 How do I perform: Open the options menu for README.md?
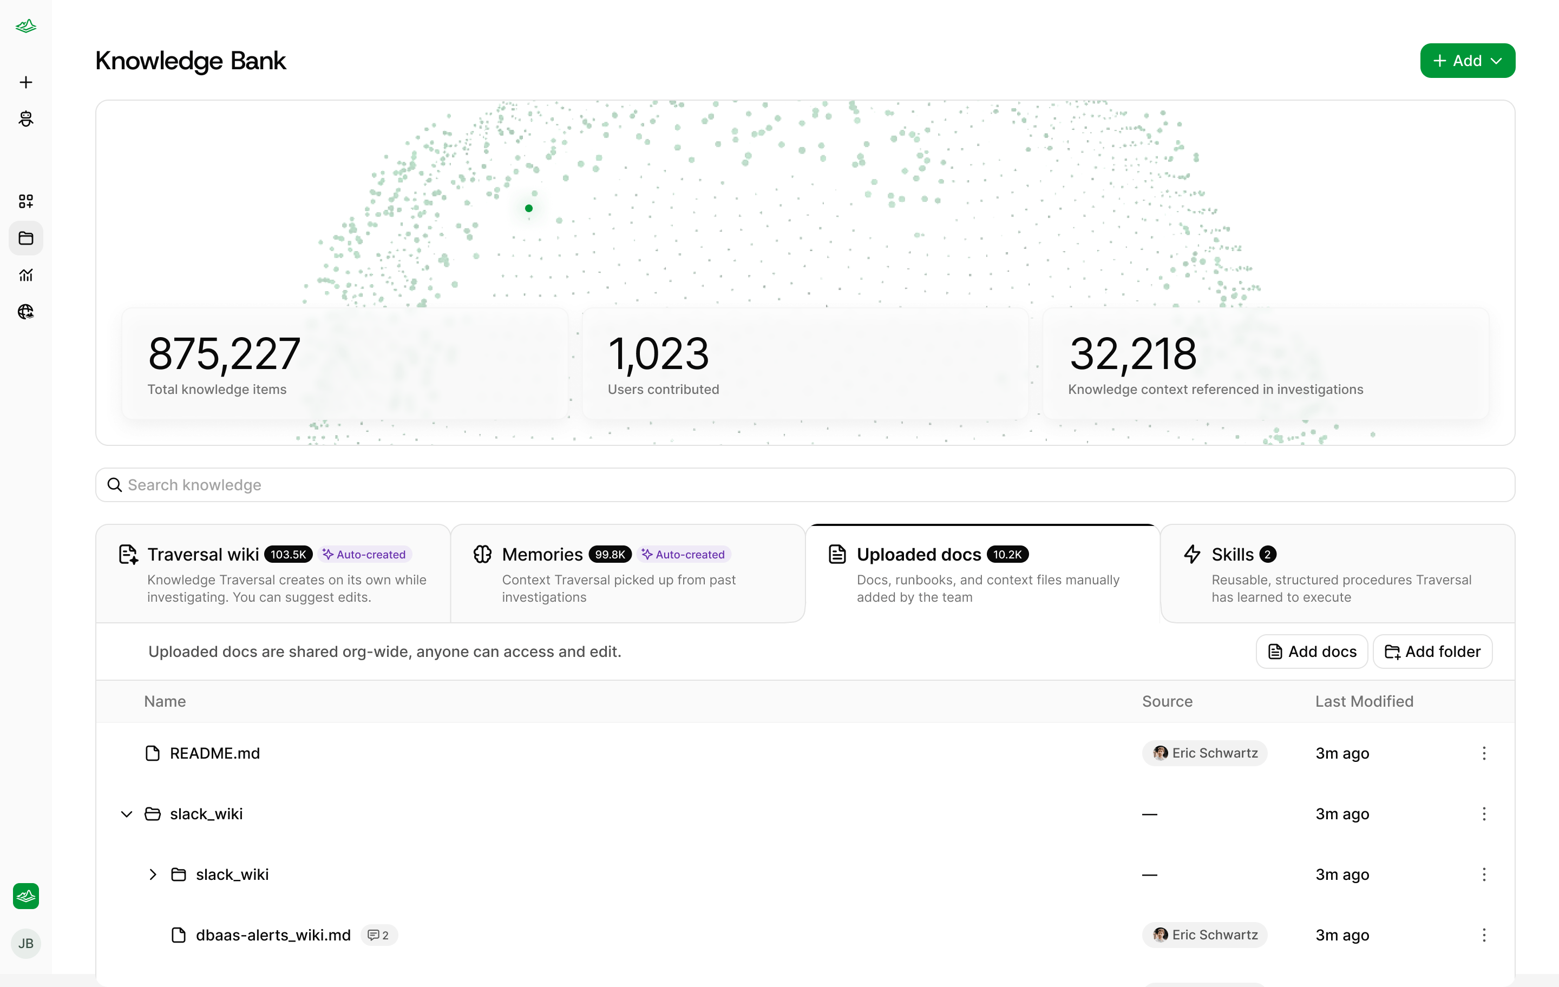pos(1484,753)
